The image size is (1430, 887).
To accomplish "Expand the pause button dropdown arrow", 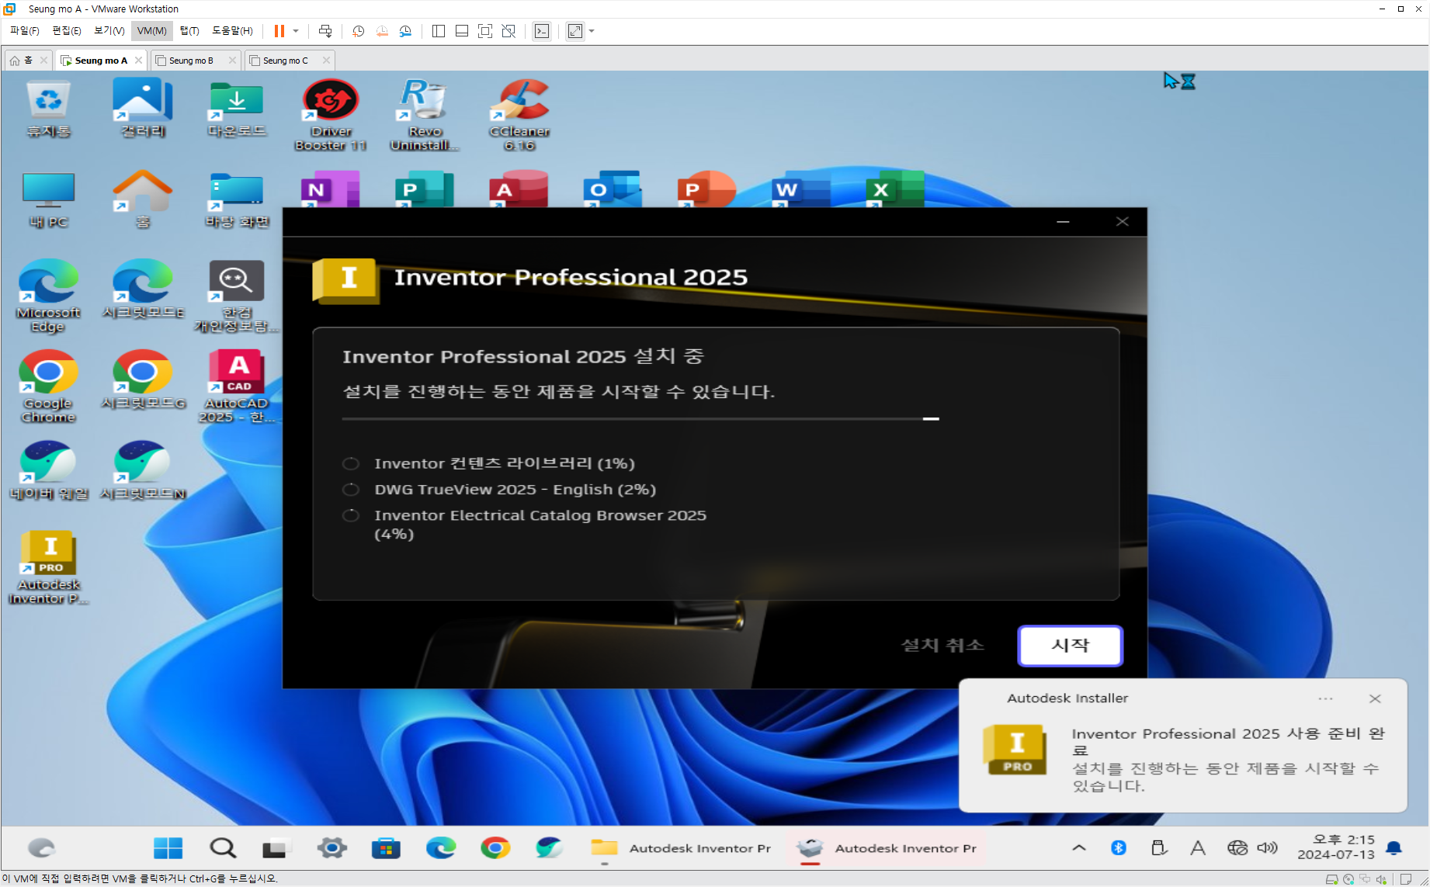I will 296,31.
